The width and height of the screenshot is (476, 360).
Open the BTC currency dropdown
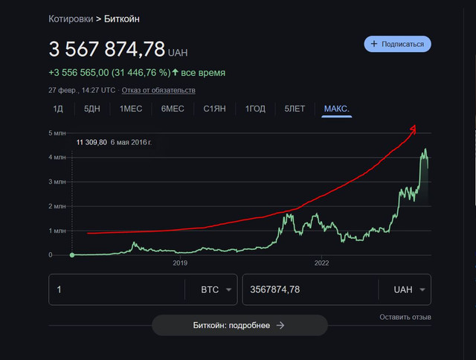[x=216, y=289]
